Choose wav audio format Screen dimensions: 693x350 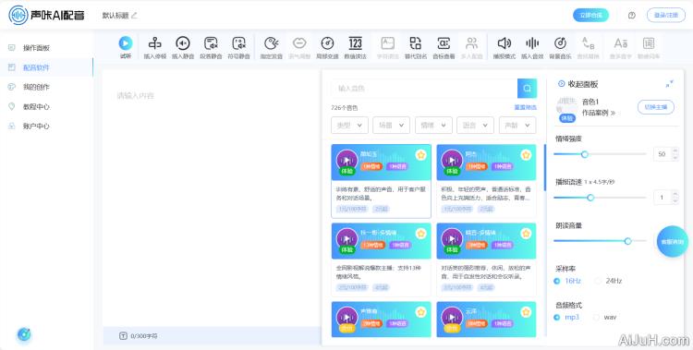tap(605, 317)
